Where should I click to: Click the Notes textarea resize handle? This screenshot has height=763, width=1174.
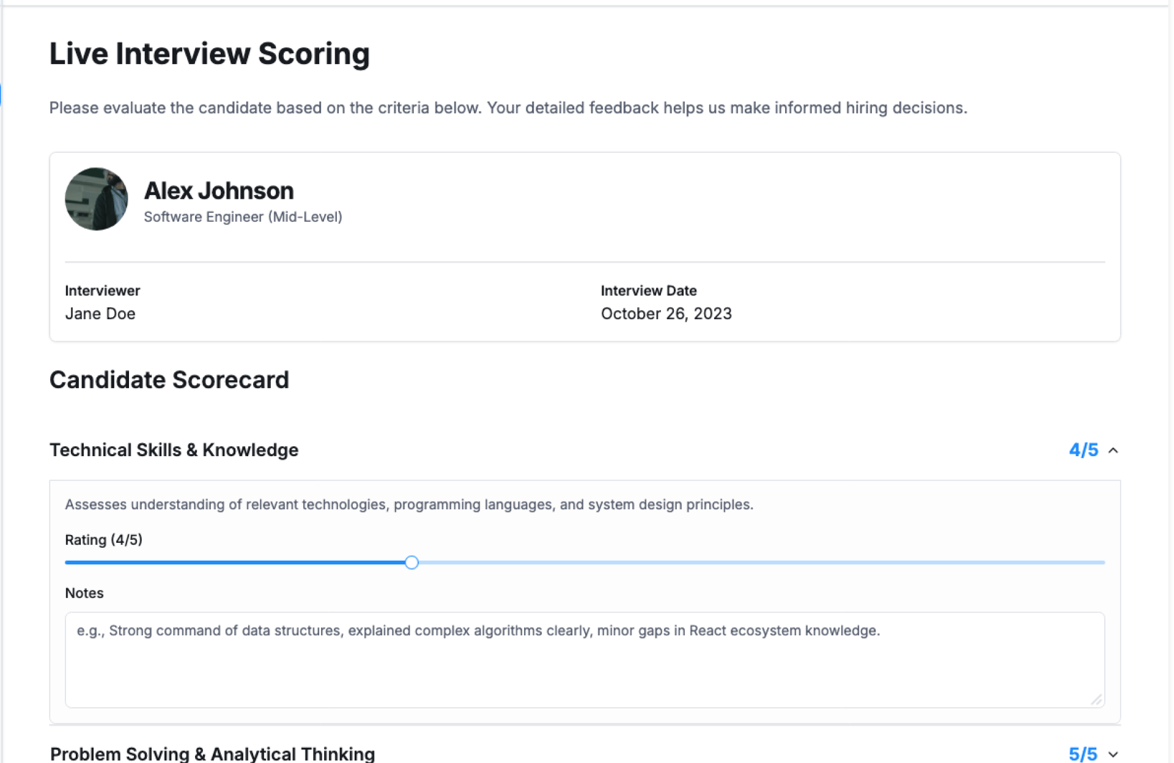pos(1096,700)
